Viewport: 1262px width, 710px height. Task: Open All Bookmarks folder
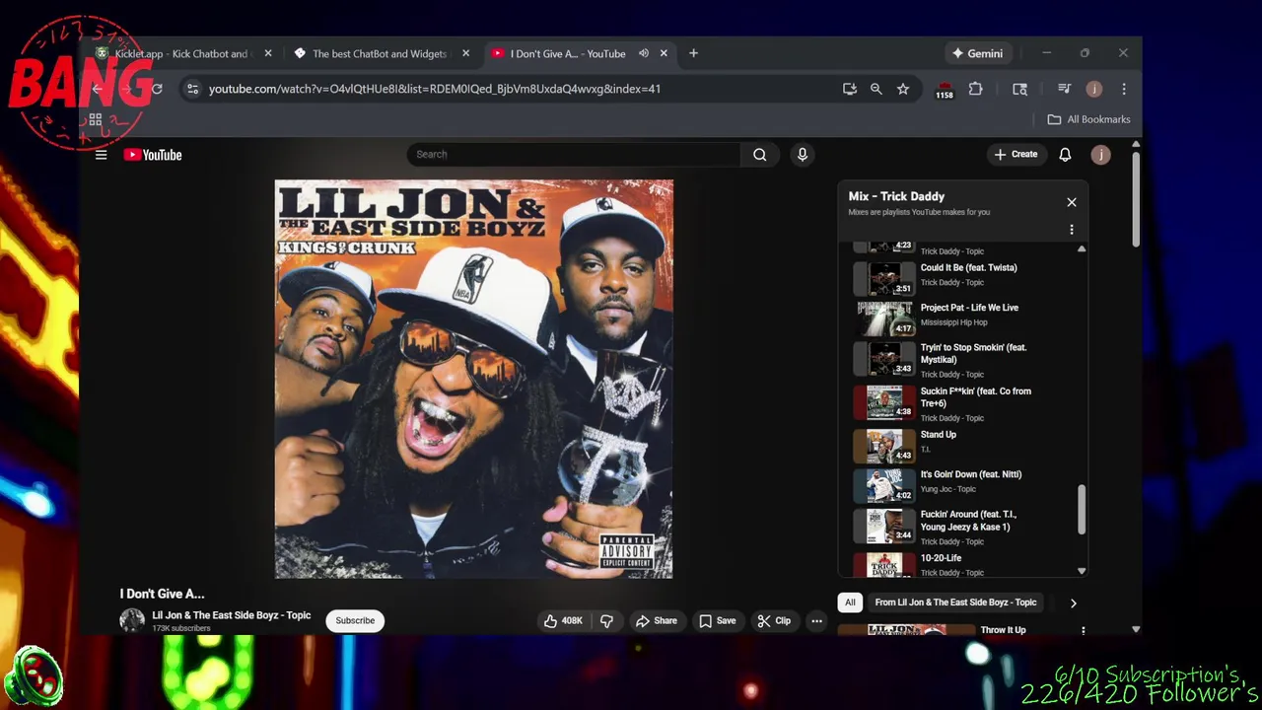1088,119
